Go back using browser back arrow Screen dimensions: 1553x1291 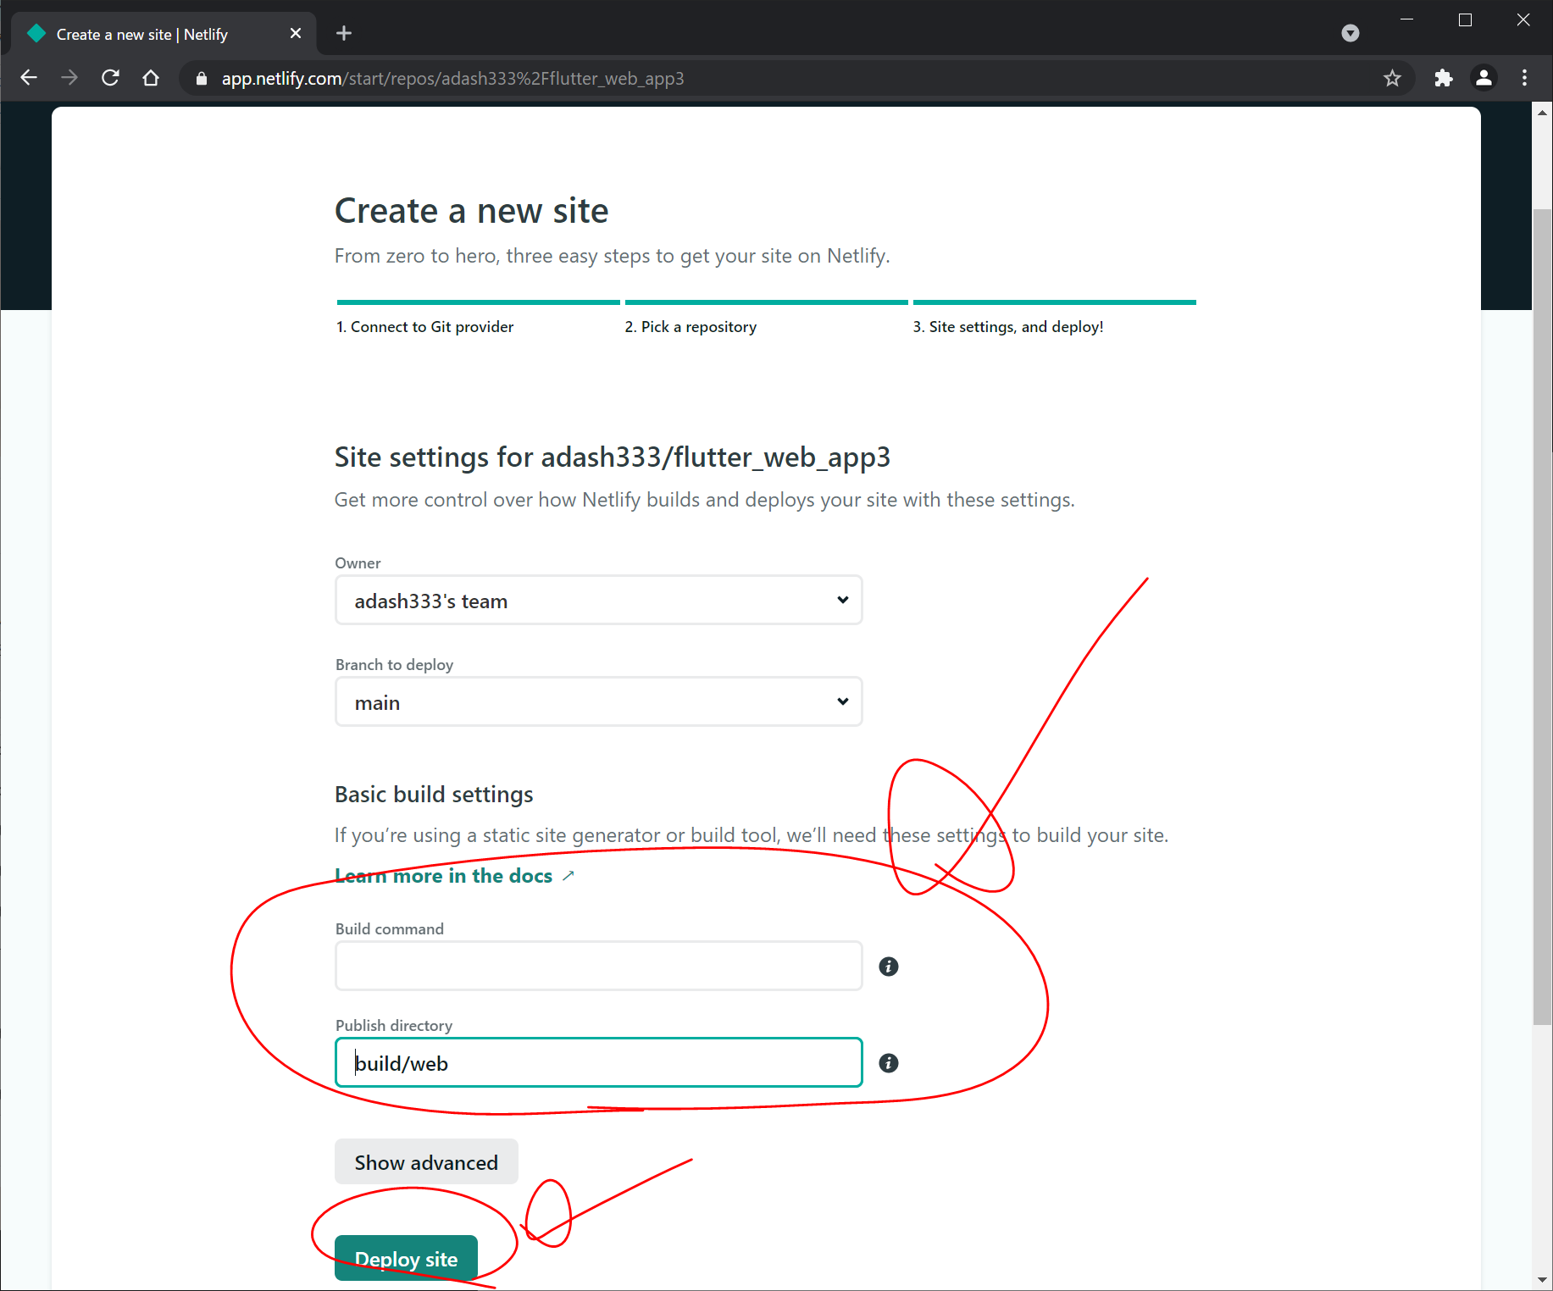point(29,78)
